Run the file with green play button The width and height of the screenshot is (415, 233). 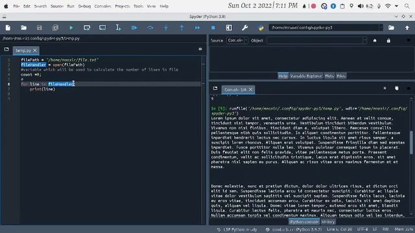71,28
